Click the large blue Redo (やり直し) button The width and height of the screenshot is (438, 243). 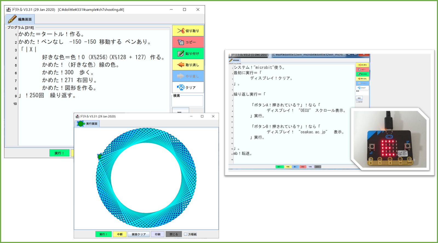(x=188, y=76)
